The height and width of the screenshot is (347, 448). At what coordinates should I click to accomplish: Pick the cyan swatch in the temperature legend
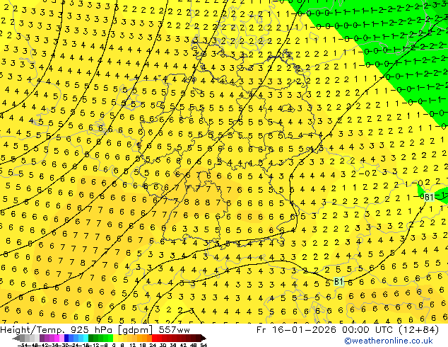pos(86,338)
